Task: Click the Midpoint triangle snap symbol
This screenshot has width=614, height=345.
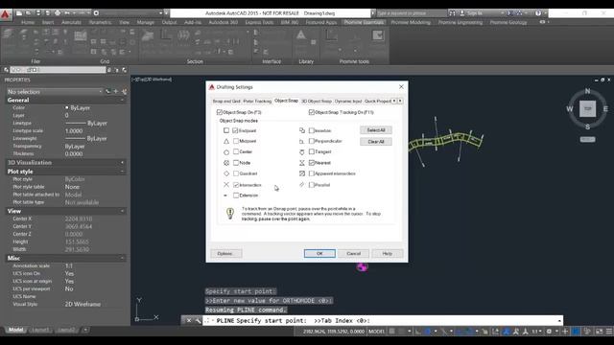Action: click(226, 141)
